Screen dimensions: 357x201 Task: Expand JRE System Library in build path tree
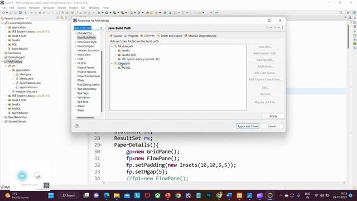pos(115,59)
